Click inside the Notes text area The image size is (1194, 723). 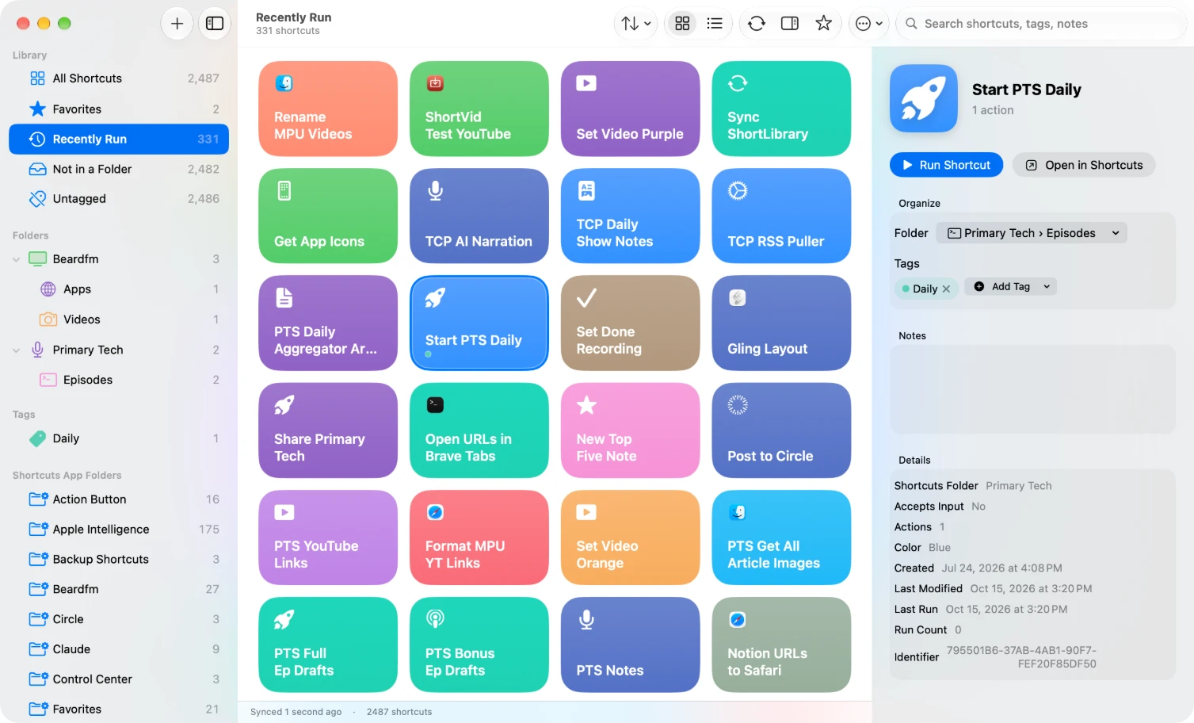[x=1032, y=389]
